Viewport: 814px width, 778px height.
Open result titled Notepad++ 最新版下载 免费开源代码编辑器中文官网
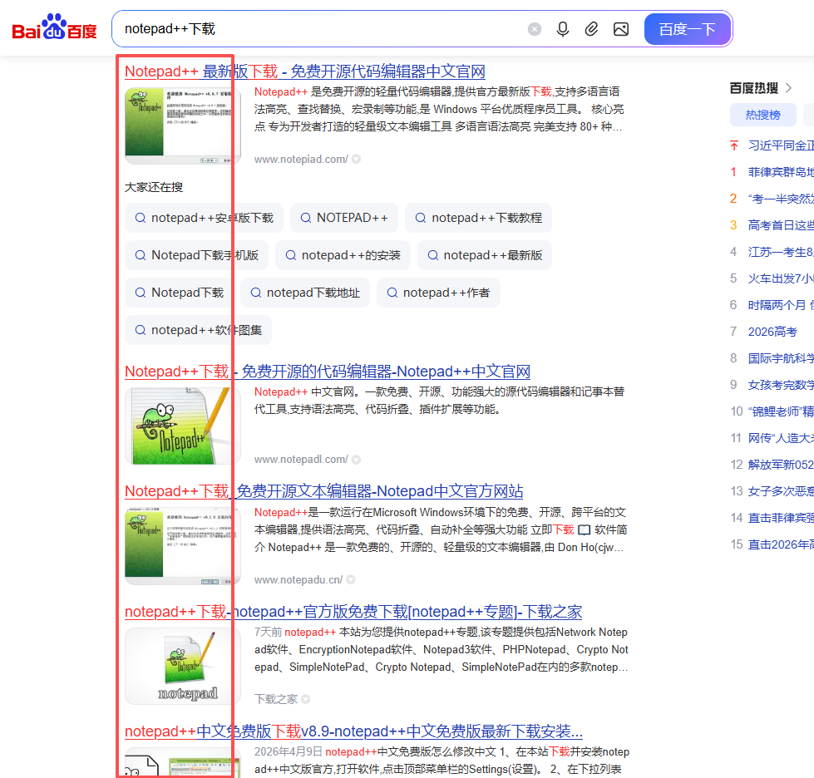[305, 71]
